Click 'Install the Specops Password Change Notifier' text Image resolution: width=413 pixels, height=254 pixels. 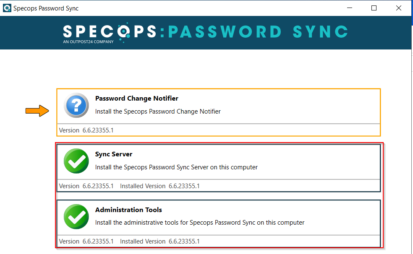coord(158,111)
